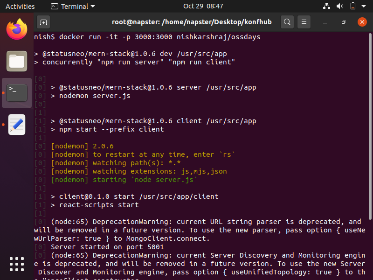
Task: Click the terminal vertical scrollbar
Action: pyautogui.click(x=370, y=126)
